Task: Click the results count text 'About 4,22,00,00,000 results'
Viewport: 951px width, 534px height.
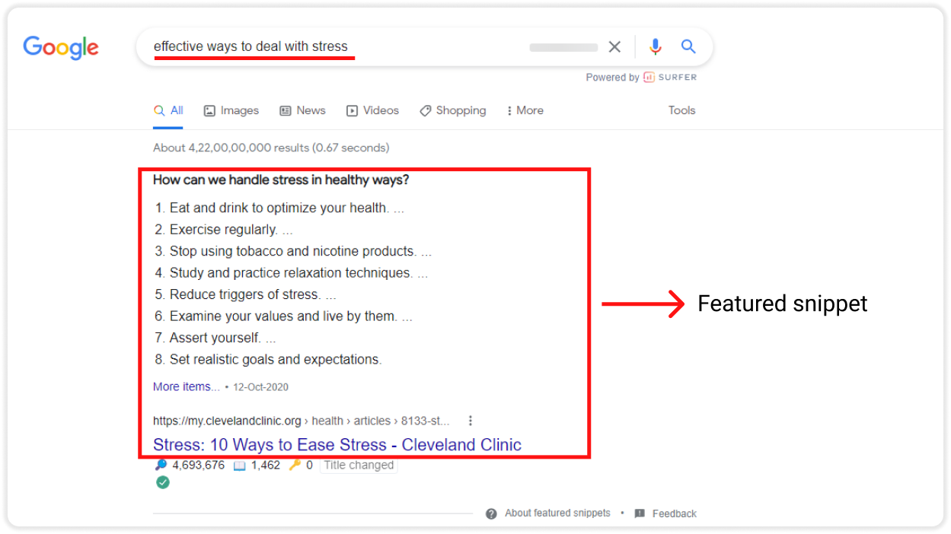Action: (231, 148)
